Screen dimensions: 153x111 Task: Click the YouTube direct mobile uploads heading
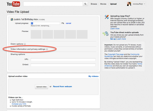(124, 32)
